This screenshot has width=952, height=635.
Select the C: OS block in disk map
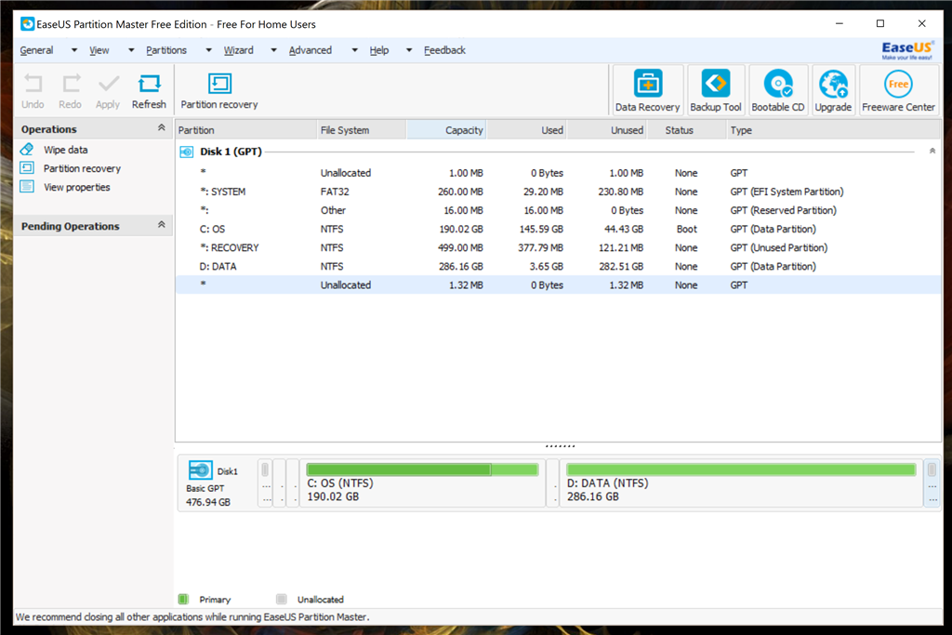coord(423,483)
